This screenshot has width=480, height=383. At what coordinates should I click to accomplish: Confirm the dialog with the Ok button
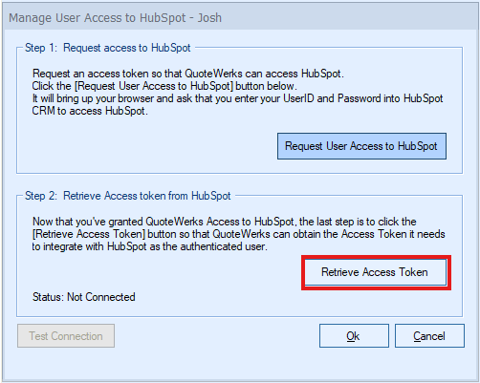354,336
